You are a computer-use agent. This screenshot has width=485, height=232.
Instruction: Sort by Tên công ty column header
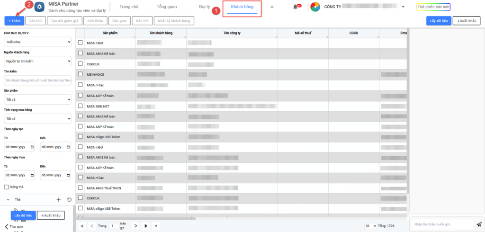232,33
